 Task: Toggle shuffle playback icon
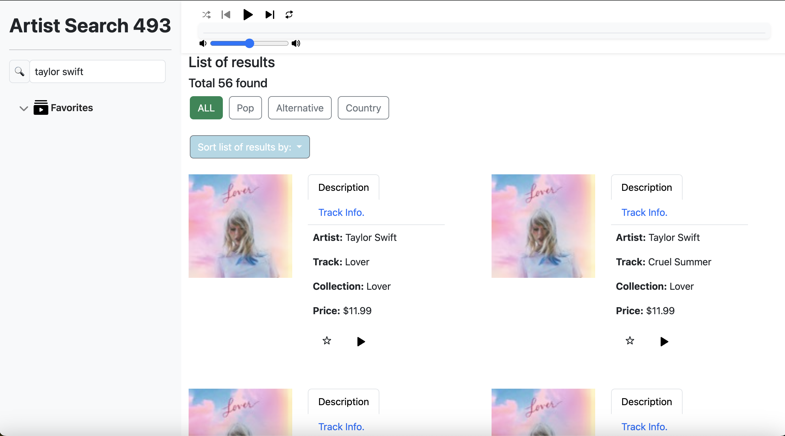(207, 14)
